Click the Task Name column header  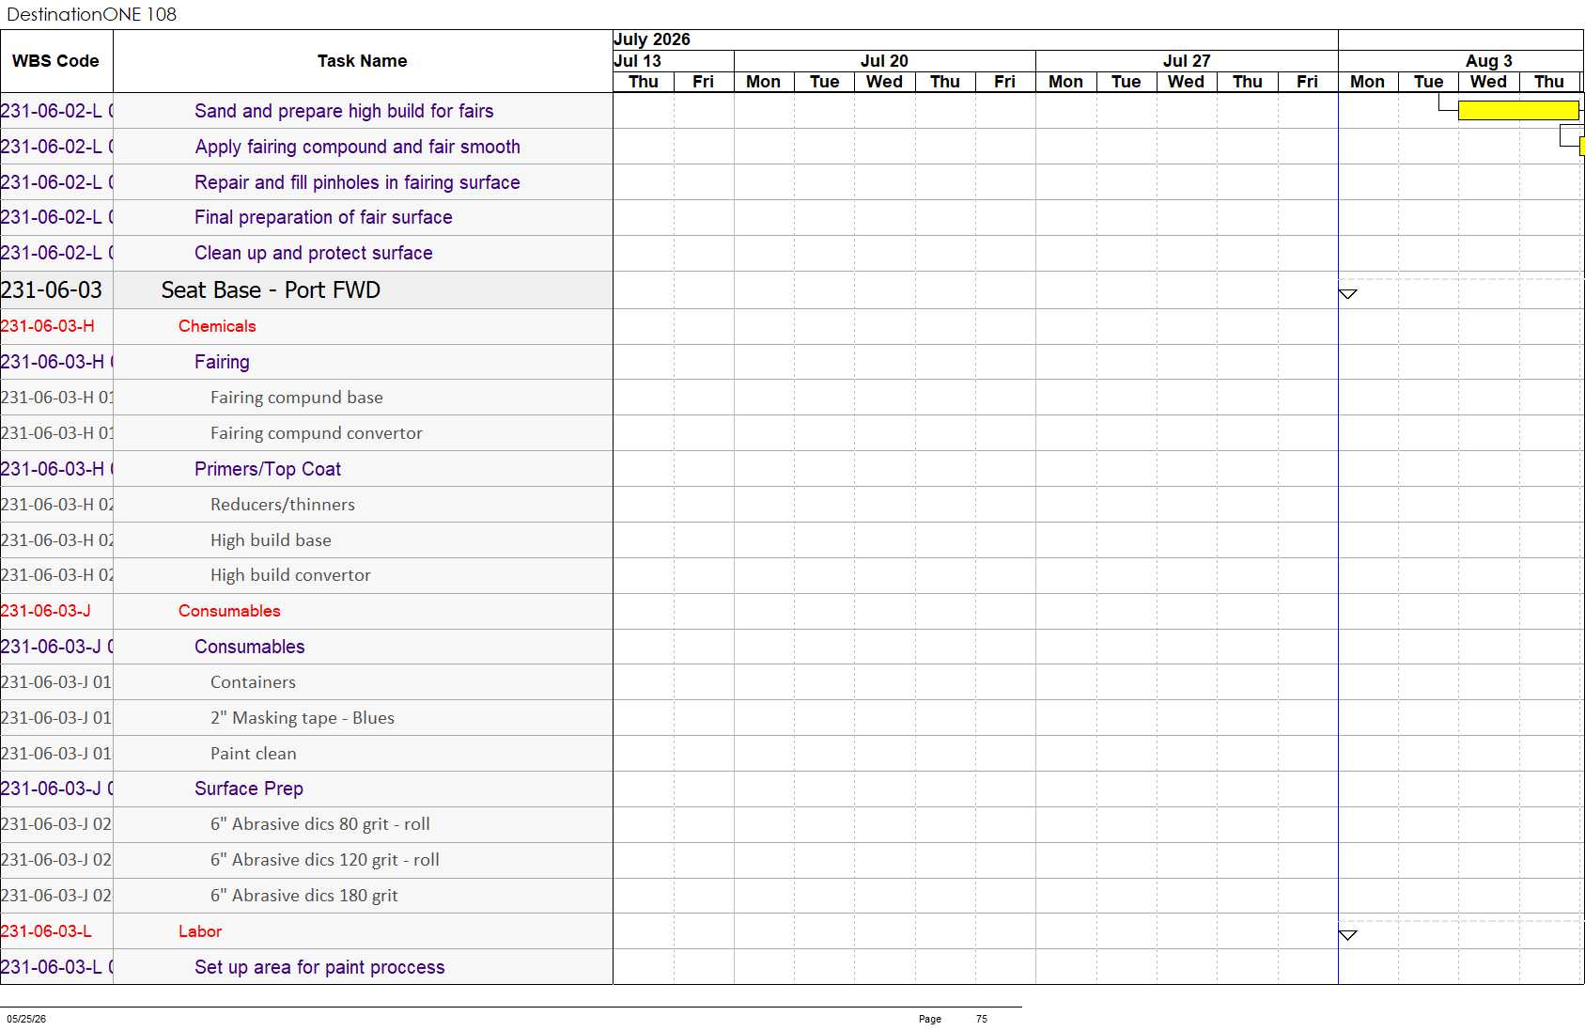pos(363,61)
